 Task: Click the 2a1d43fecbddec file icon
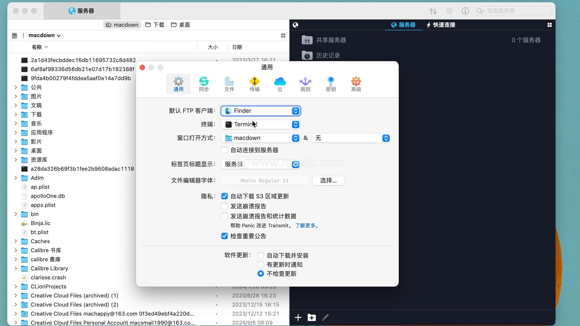pos(24,60)
